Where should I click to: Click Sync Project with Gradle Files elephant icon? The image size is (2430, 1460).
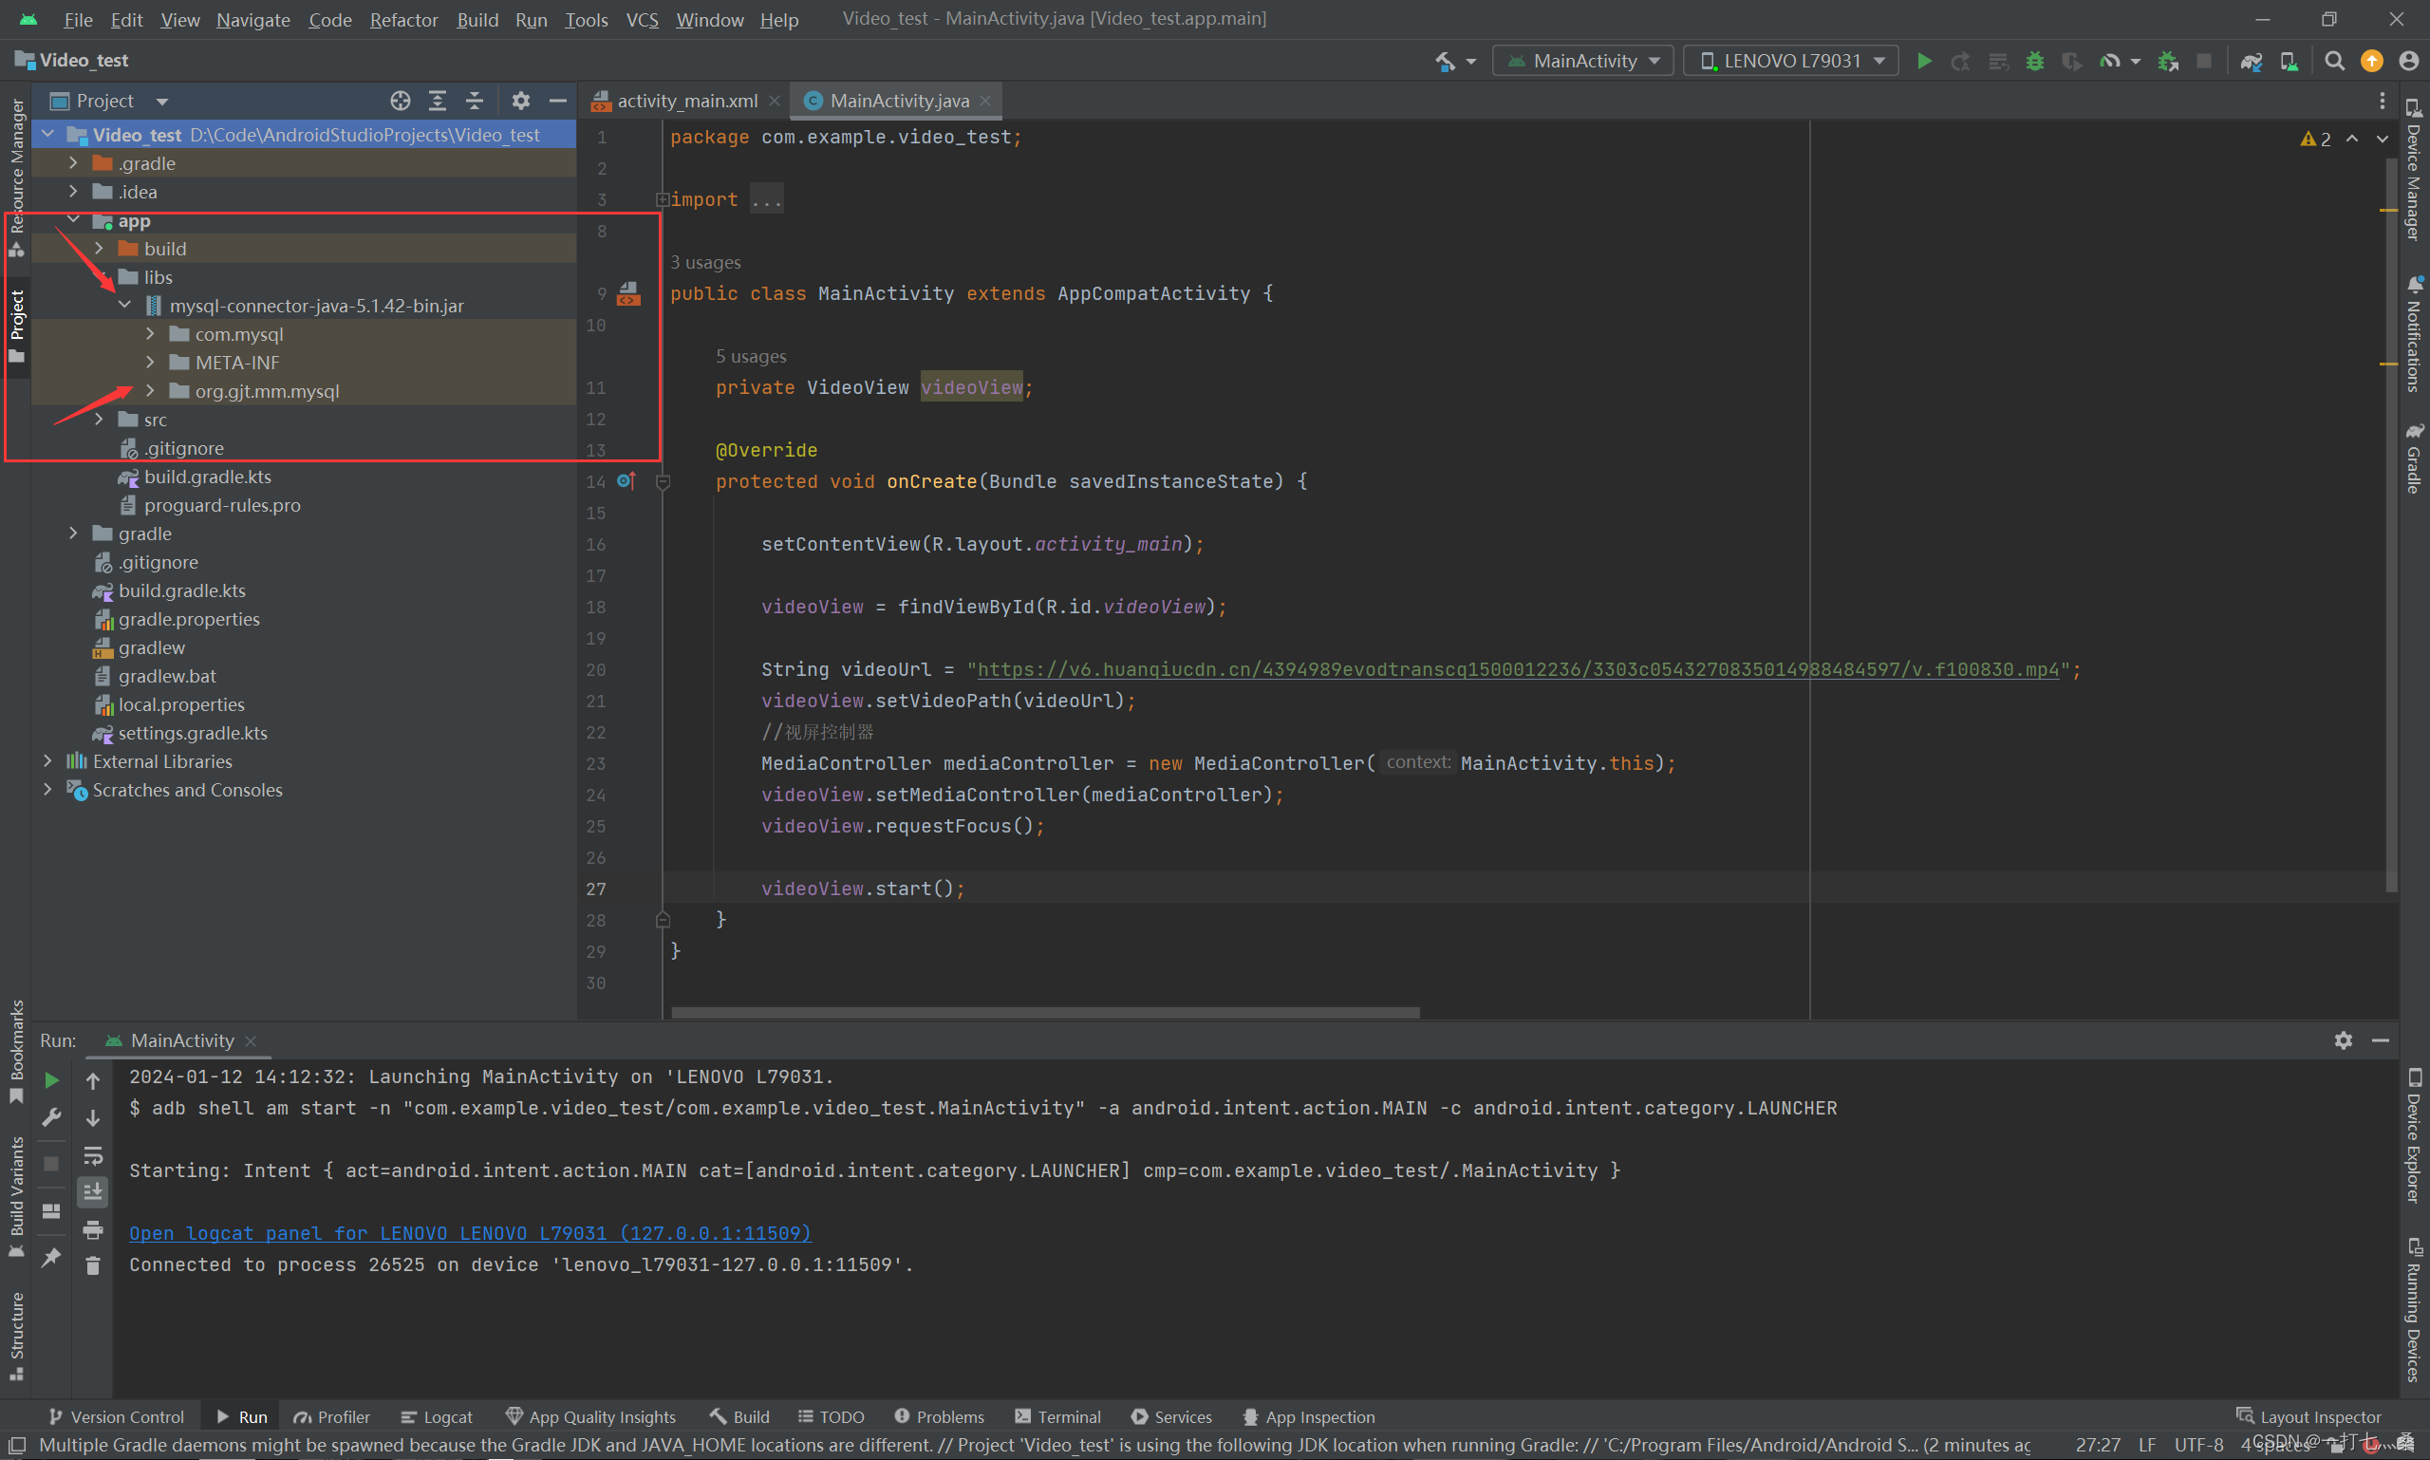point(2251,61)
